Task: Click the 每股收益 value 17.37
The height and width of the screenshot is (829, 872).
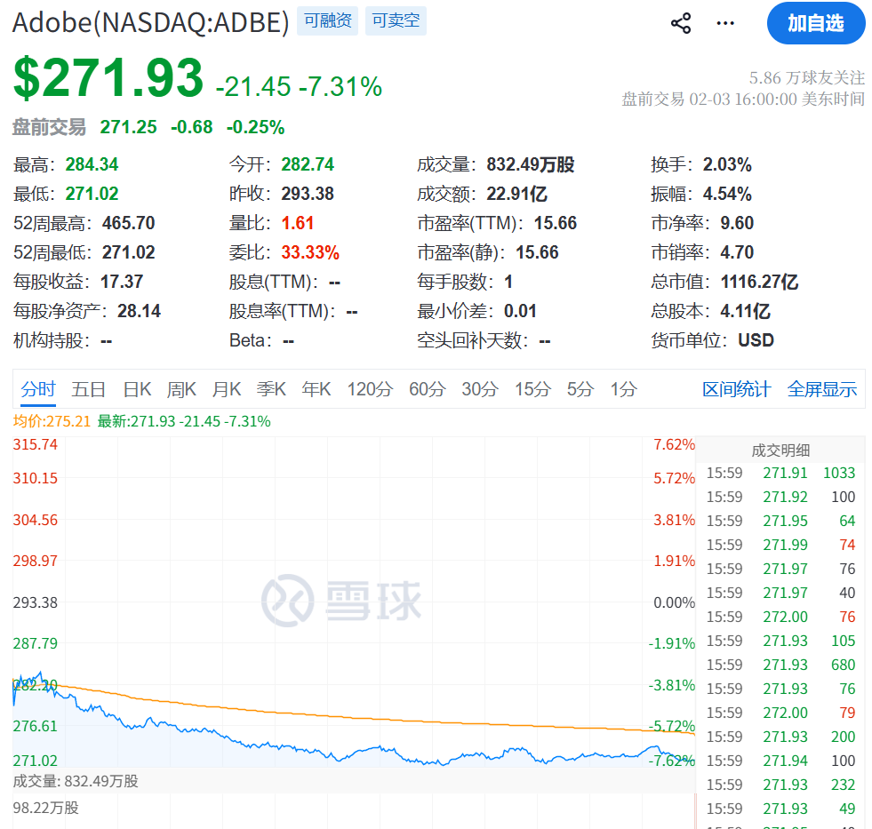Action: coord(122,282)
